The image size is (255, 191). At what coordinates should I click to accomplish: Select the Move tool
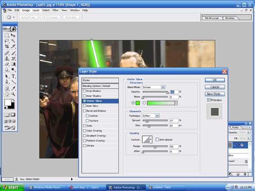pyautogui.click(x=13, y=36)
